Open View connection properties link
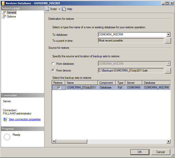The width and height of the screenshot is (175, 158). coord(24,119)
